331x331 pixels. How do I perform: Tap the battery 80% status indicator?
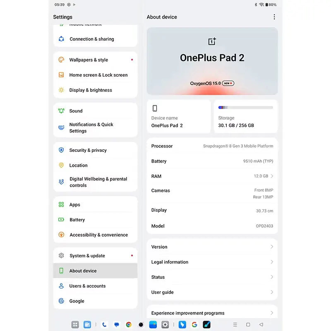271,5
